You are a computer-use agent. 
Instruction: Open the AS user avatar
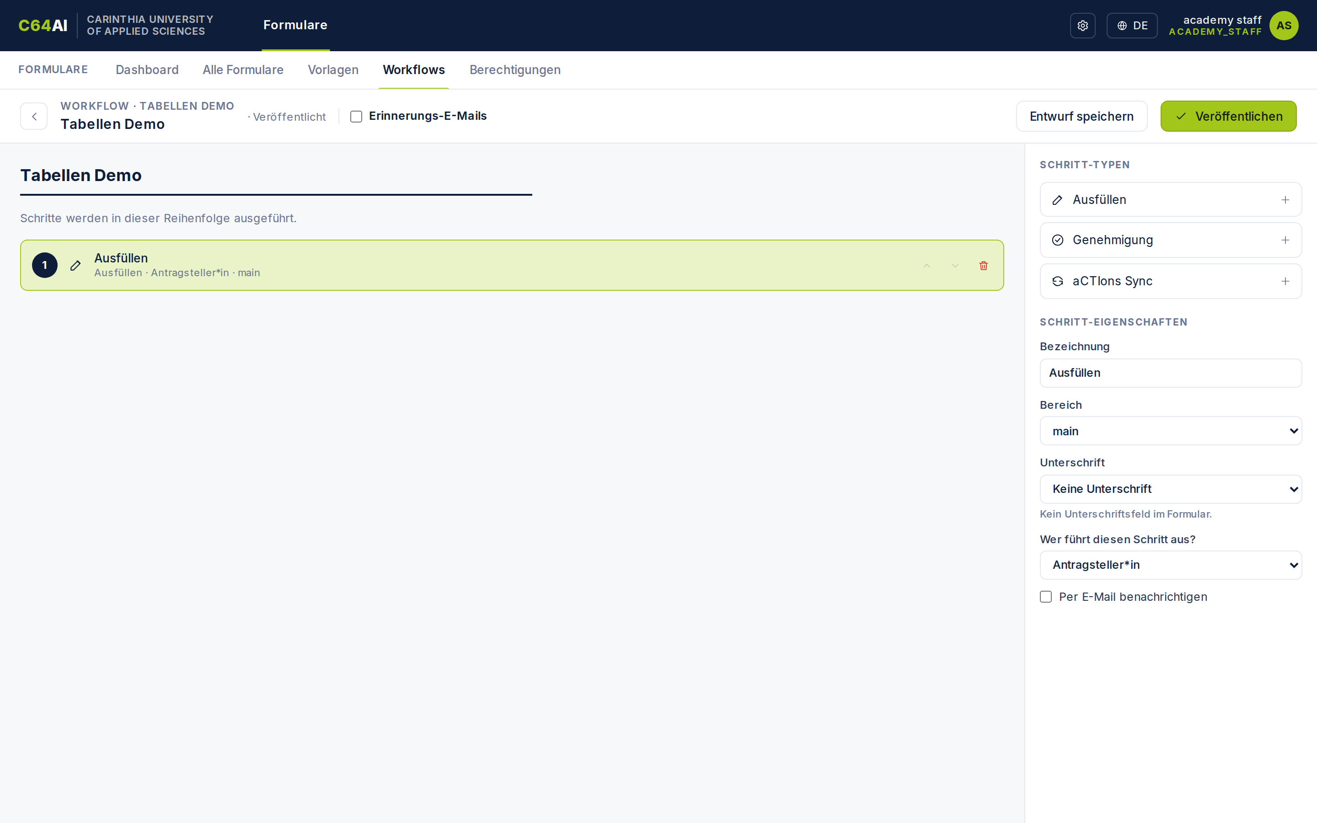[1284, 26]
